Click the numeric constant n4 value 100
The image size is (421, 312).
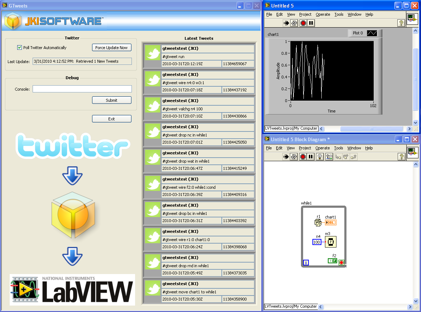(x=317, y=242)
